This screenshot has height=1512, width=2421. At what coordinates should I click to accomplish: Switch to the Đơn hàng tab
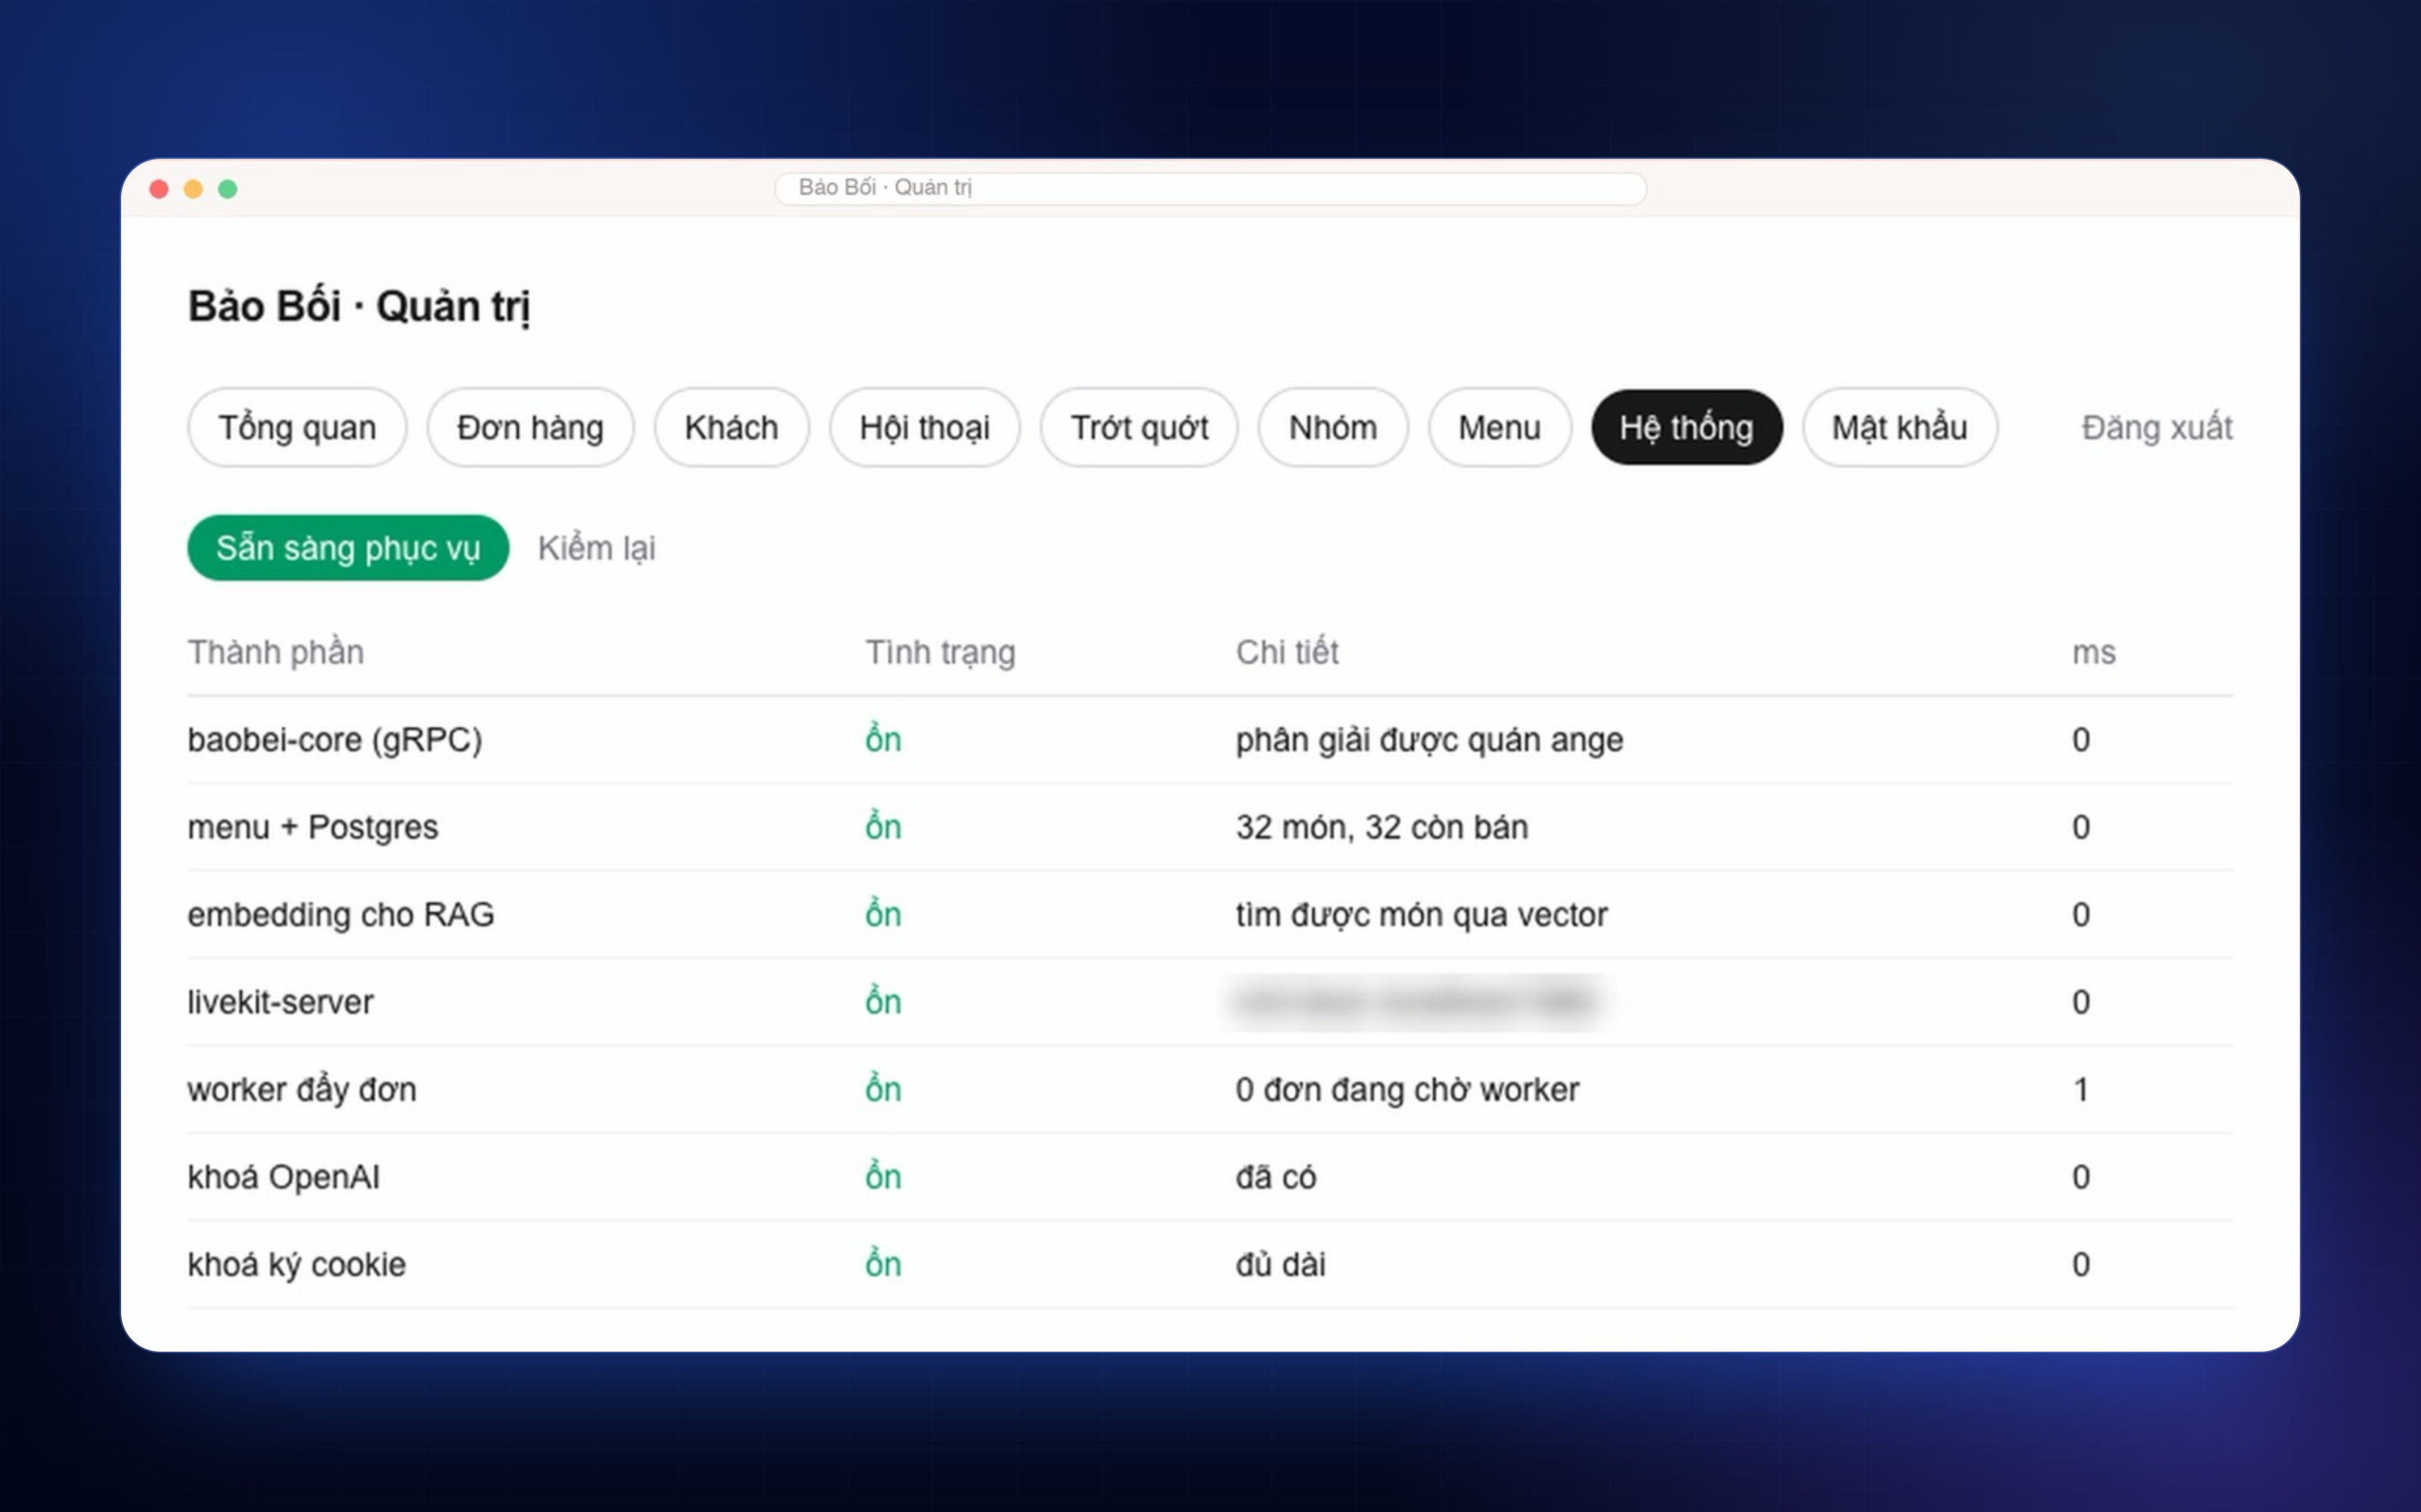(x=530, y=427)
